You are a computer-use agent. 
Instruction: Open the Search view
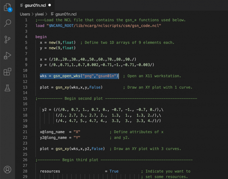7,23
